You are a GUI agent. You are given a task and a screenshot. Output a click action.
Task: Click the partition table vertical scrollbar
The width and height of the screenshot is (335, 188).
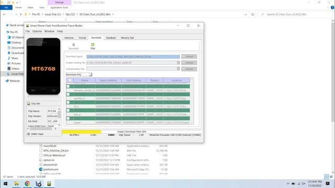(192, 101)
